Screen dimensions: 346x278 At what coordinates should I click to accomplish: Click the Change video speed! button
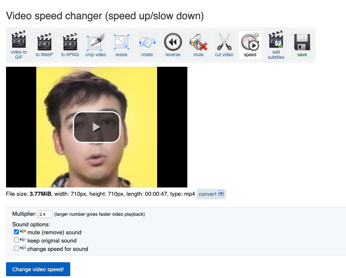[x=38, y=269]
